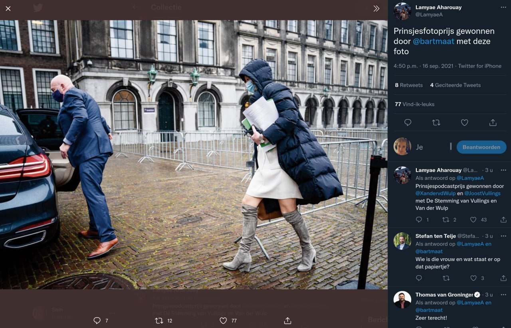Viewport: 511px width, 328px height.
Task: Reply icon under main tweet stats
Action: 408,123
